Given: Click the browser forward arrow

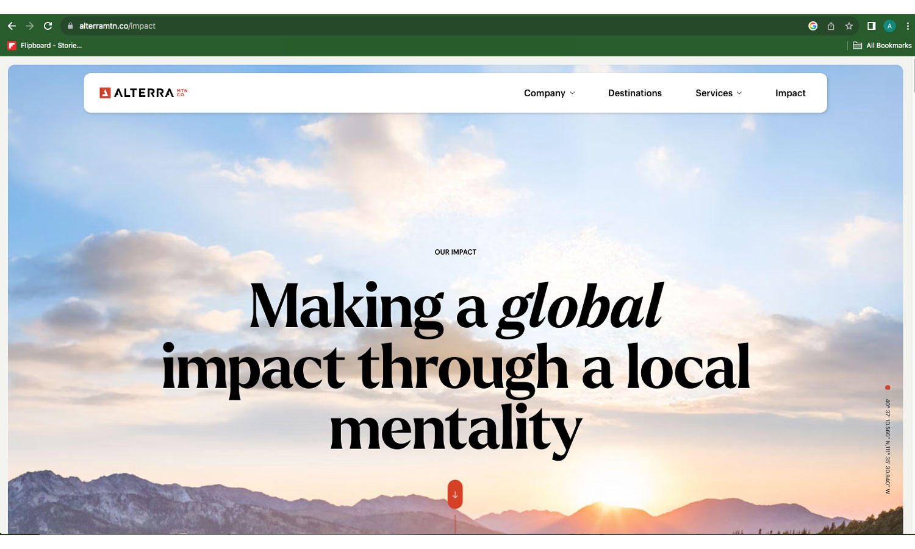Looking at the screenshot, I should point(30,26).
